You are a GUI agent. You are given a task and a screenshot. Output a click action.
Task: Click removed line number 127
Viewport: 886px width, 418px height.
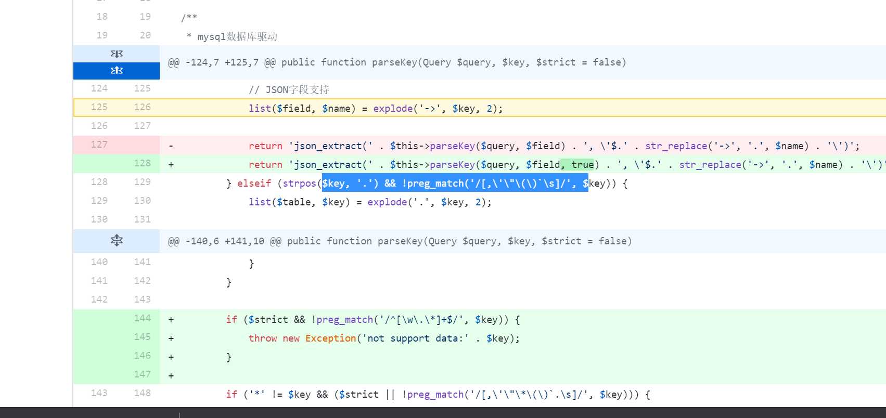(x=99, y=145)
